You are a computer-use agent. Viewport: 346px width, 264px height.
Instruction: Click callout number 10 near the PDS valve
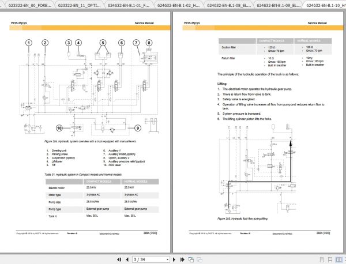(x=59, y=128)
